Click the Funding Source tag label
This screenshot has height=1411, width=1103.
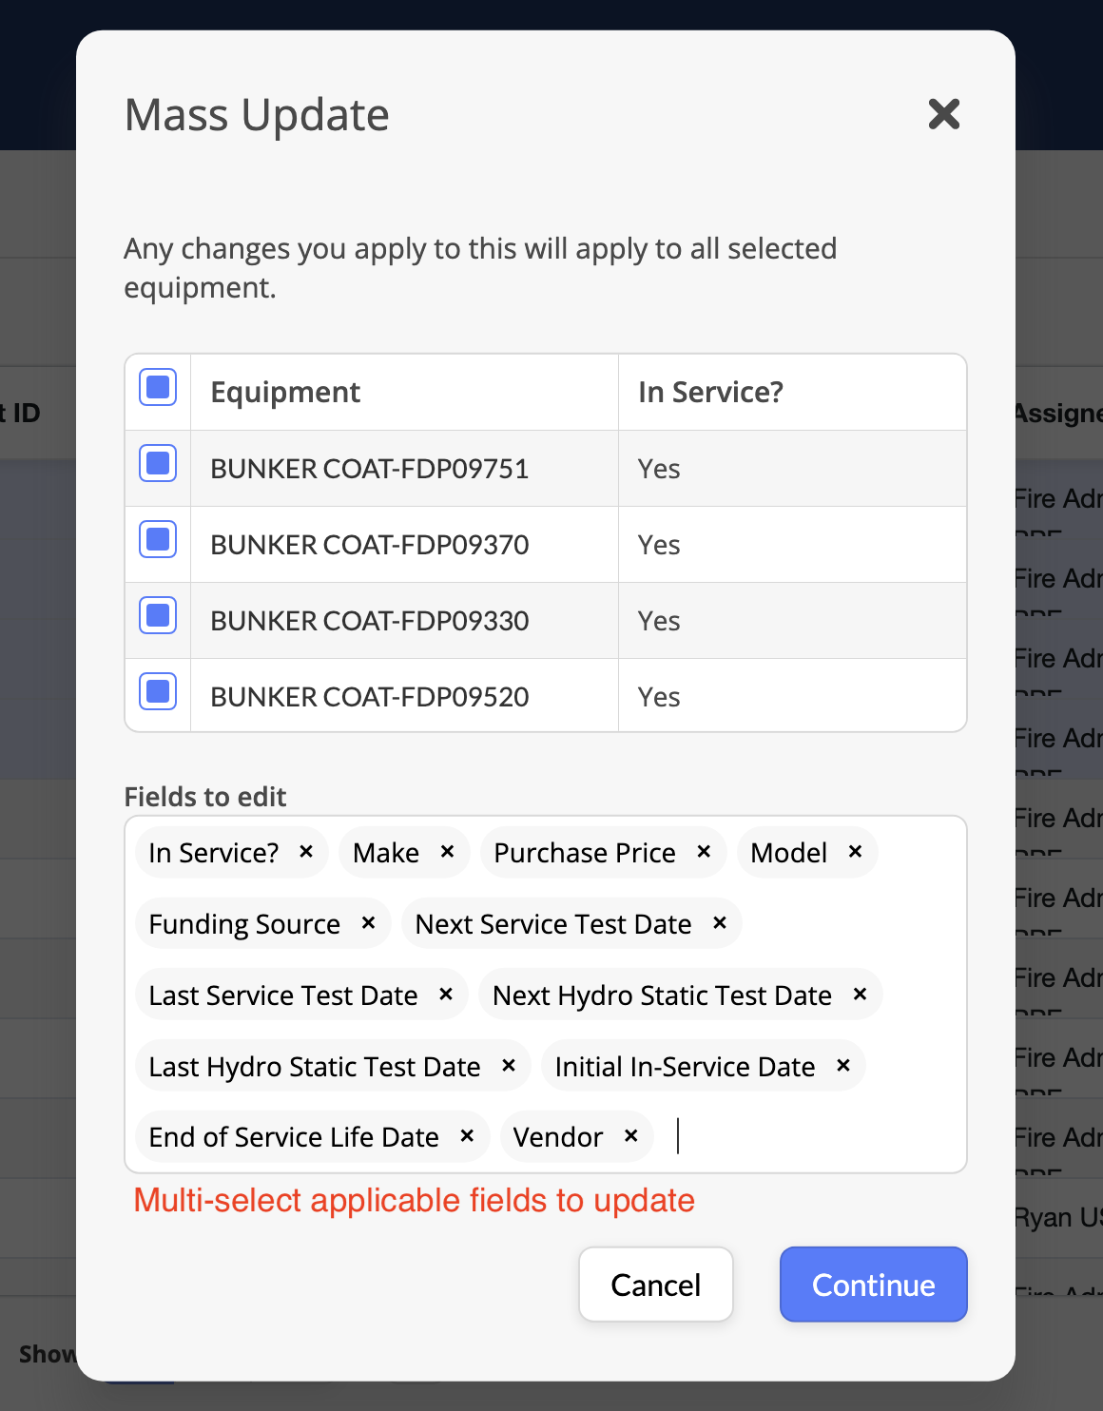244,924
